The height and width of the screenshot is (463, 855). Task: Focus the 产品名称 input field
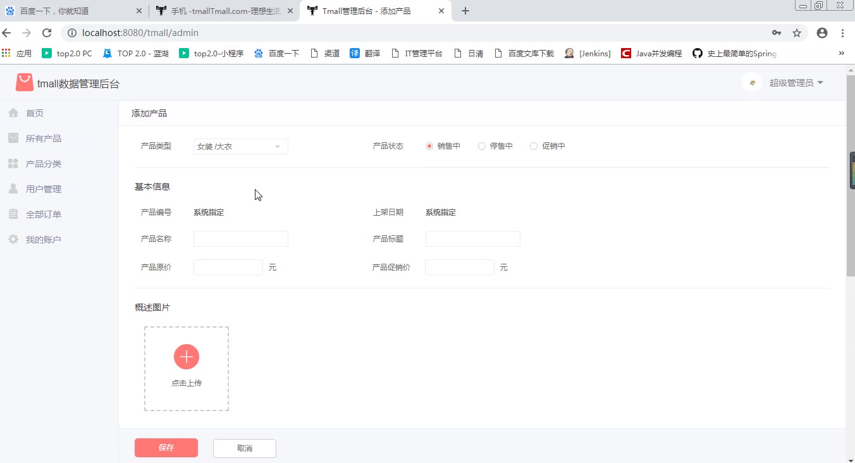coord(241,238)
